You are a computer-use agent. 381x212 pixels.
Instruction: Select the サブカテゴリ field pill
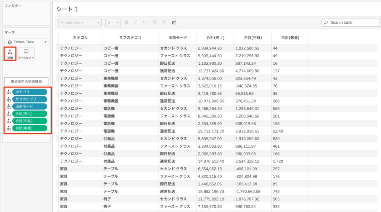click(29, 99)
